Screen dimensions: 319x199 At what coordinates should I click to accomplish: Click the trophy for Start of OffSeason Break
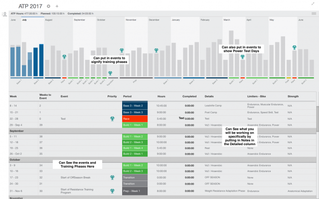click(112, 178)
